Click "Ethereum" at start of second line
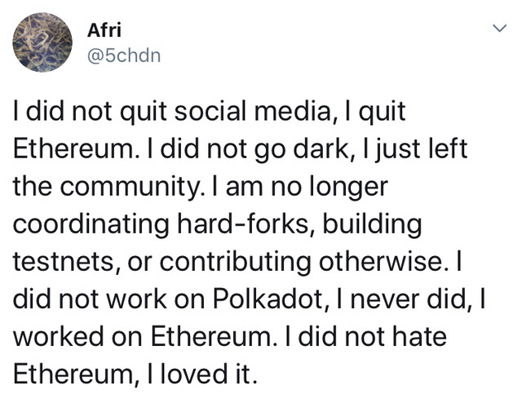 73,148
